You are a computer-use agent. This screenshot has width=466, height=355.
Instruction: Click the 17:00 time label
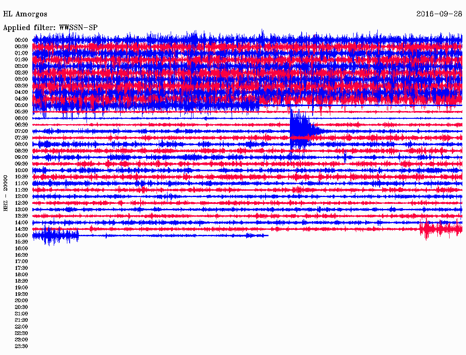point(21,262)
